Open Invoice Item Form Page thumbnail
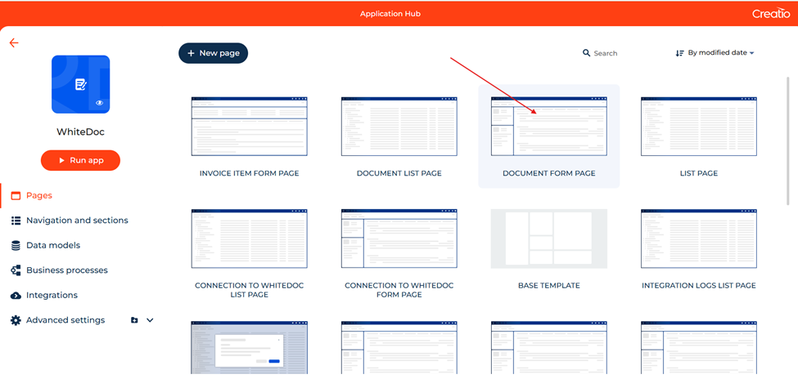Image resolution: width=798 pixels, height=379 pixels. tap(250, 127)
